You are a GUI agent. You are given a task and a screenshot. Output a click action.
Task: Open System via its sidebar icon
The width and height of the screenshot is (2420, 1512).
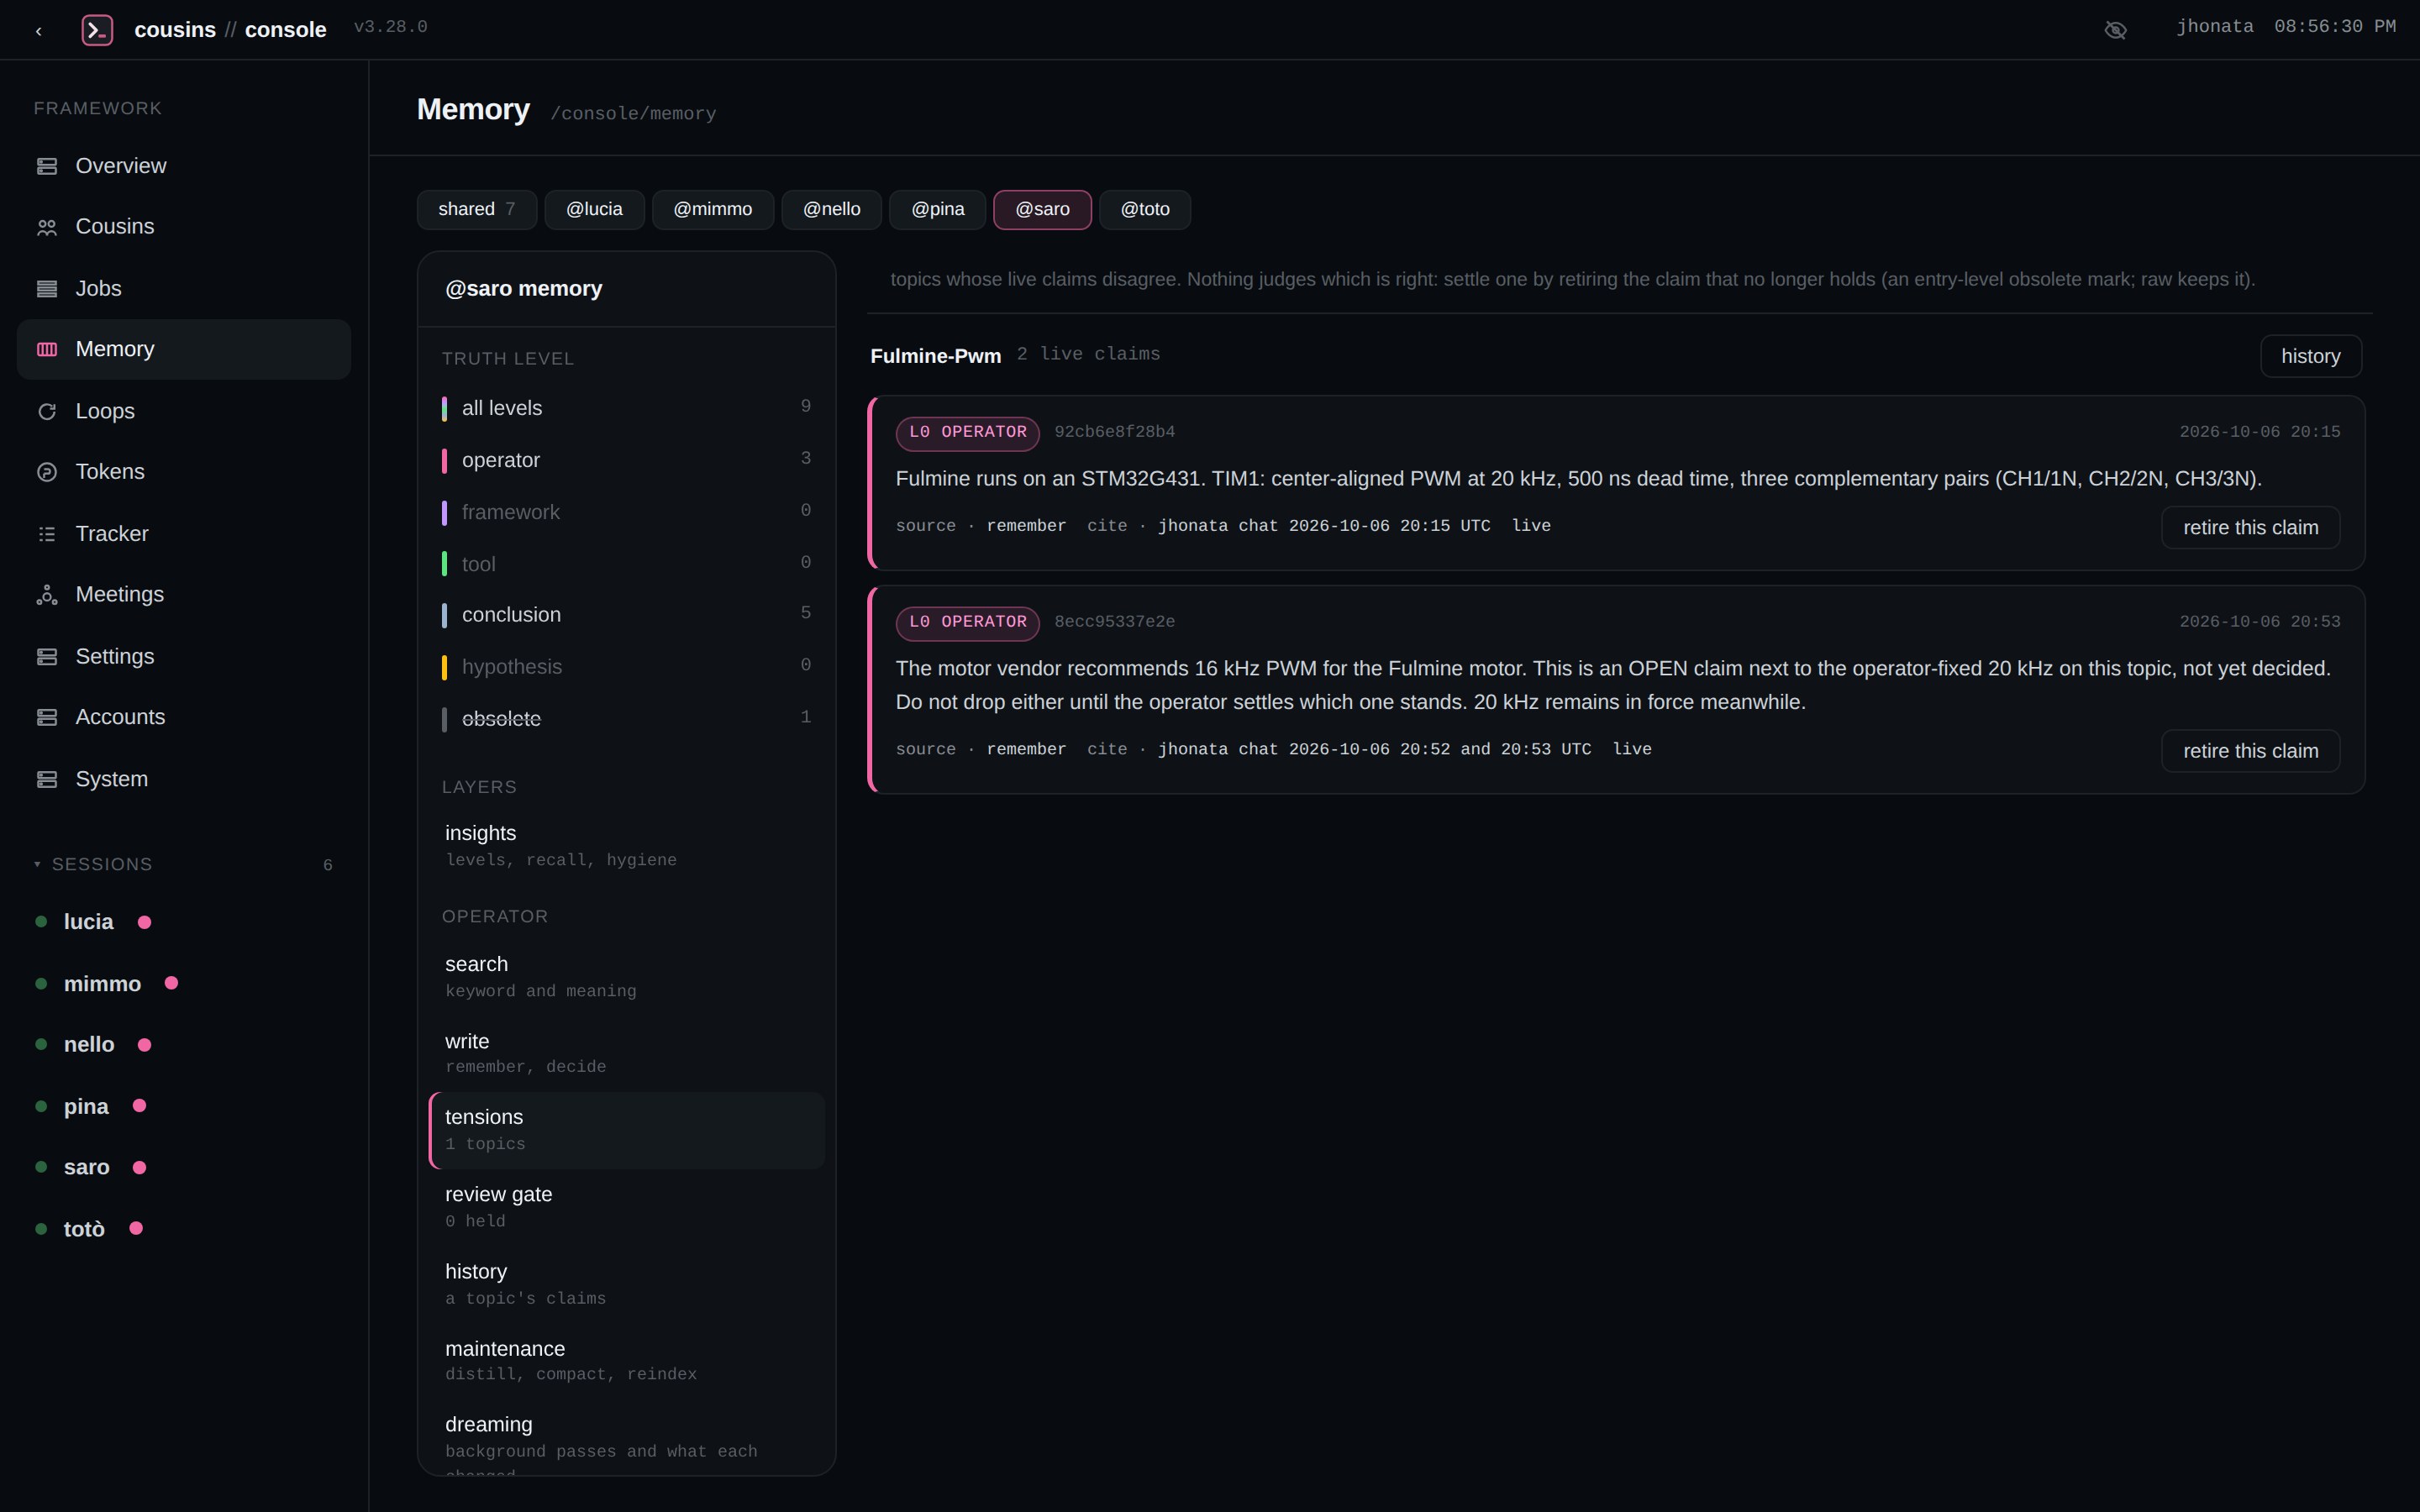click(47, 779)
